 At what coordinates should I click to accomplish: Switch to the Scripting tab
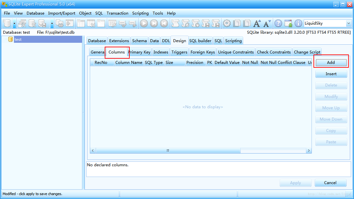click(233, 41)
